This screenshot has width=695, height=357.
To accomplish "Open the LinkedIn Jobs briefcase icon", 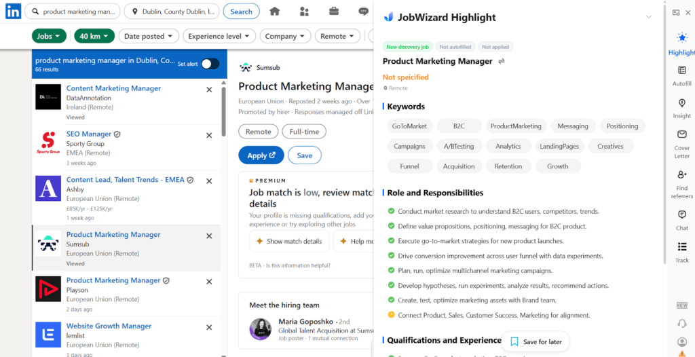I will (x=334, y=12).
